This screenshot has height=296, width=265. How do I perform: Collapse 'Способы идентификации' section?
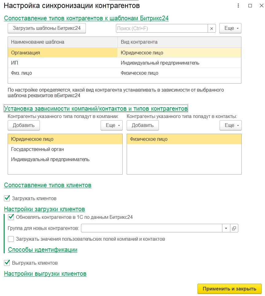point(42,250)
